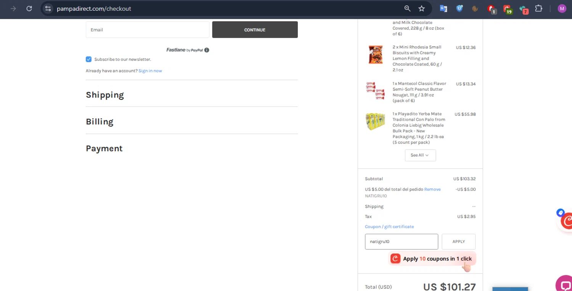Click the Coupon / gift certificate link
This screenshot has height=291, width=572.
[389, 227]
